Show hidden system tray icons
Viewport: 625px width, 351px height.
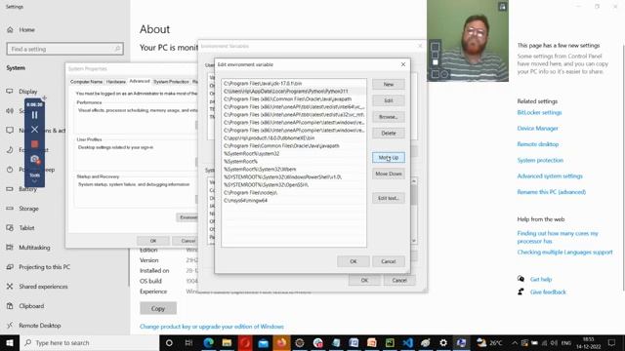click(x=515, y=342)
